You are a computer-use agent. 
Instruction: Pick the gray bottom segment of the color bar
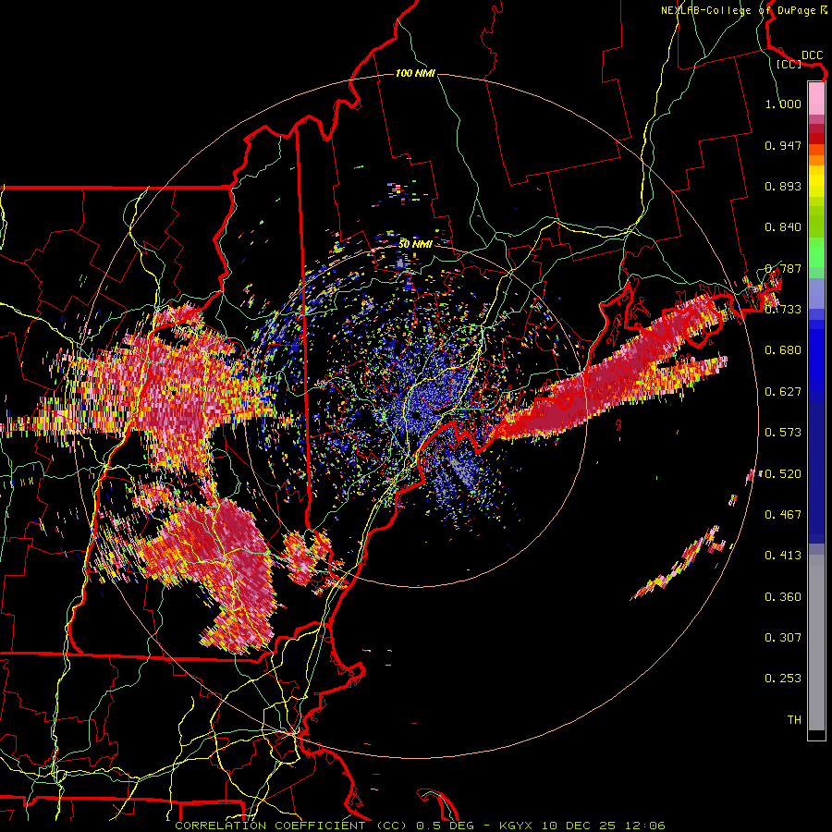click(816, 642)
